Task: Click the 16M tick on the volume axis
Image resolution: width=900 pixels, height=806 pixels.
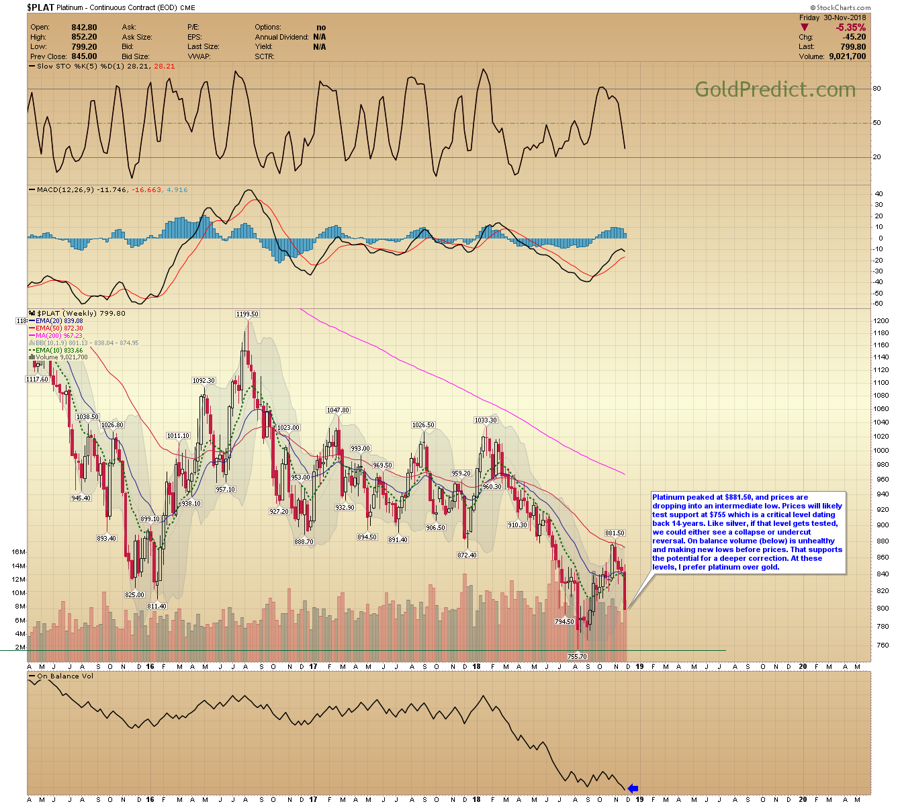Action: [19, 551]
